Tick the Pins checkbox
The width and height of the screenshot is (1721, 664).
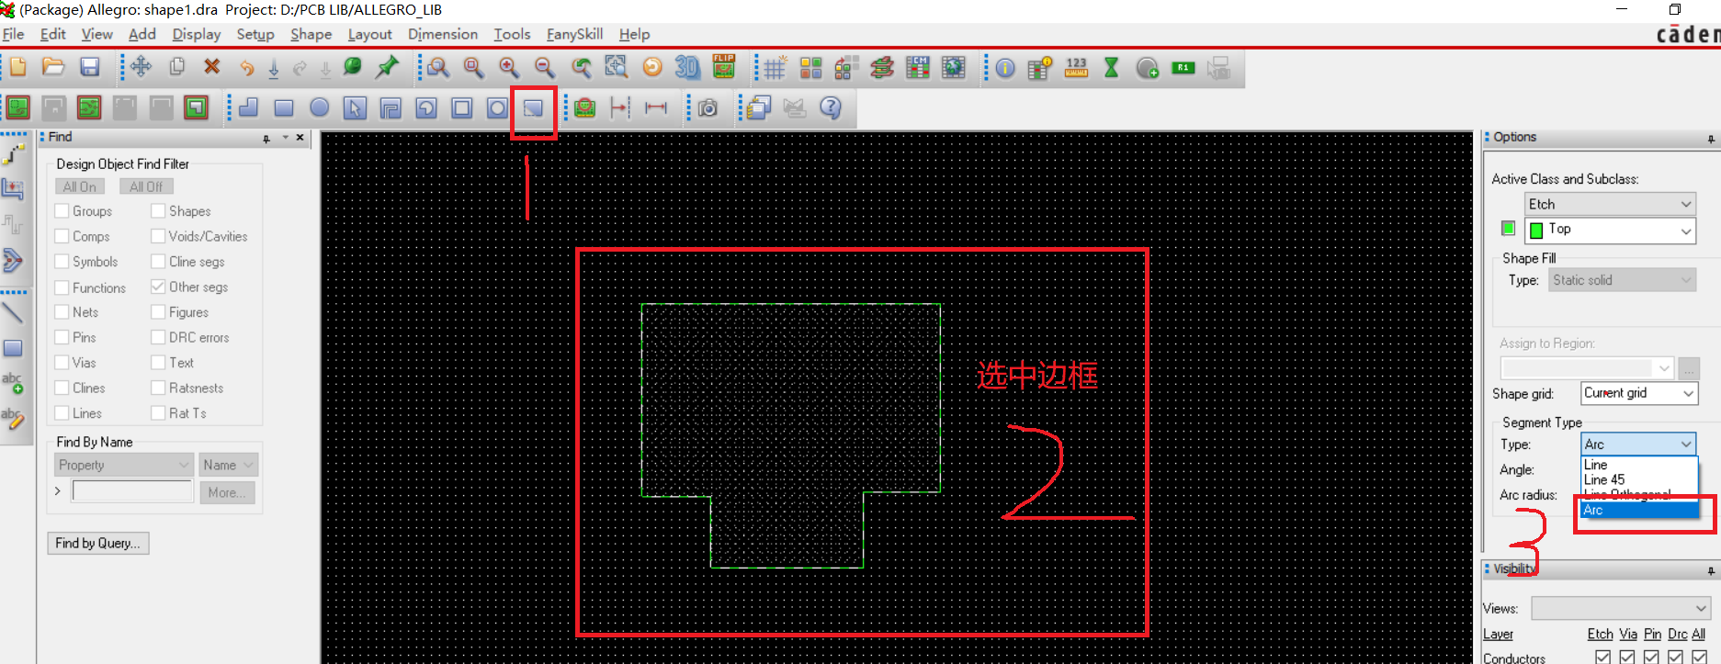(x=62, y=337)
